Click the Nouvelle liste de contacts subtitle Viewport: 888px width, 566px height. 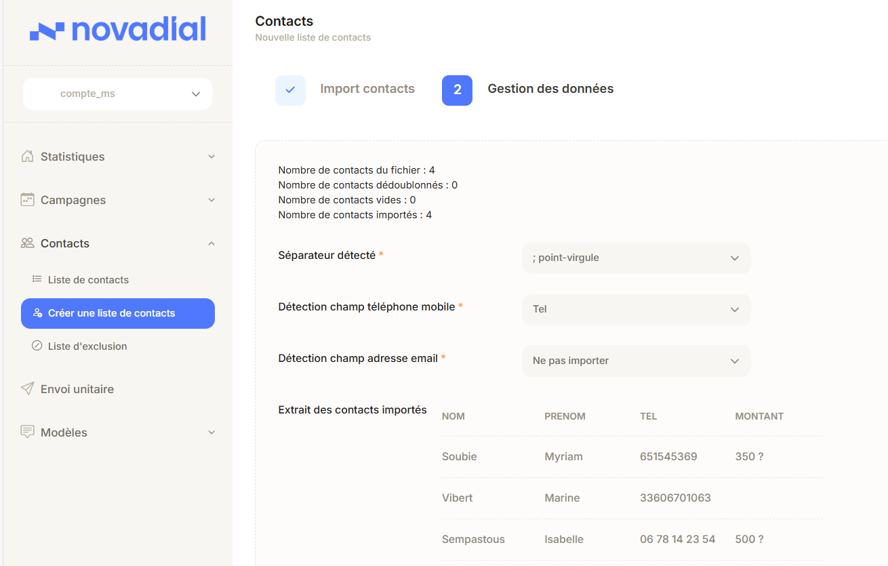coord(313,37)
